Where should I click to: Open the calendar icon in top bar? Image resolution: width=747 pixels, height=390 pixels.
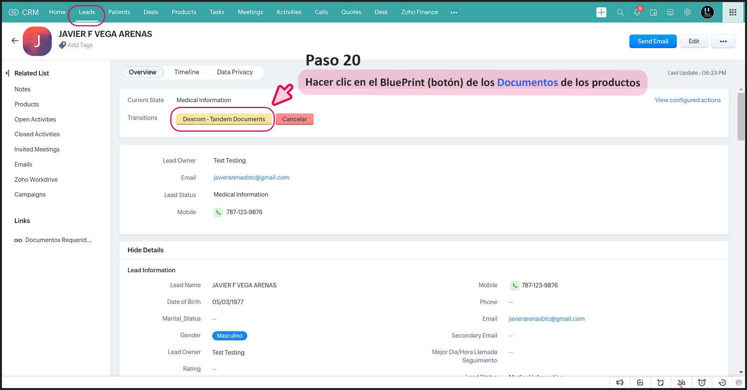(653, 12)
